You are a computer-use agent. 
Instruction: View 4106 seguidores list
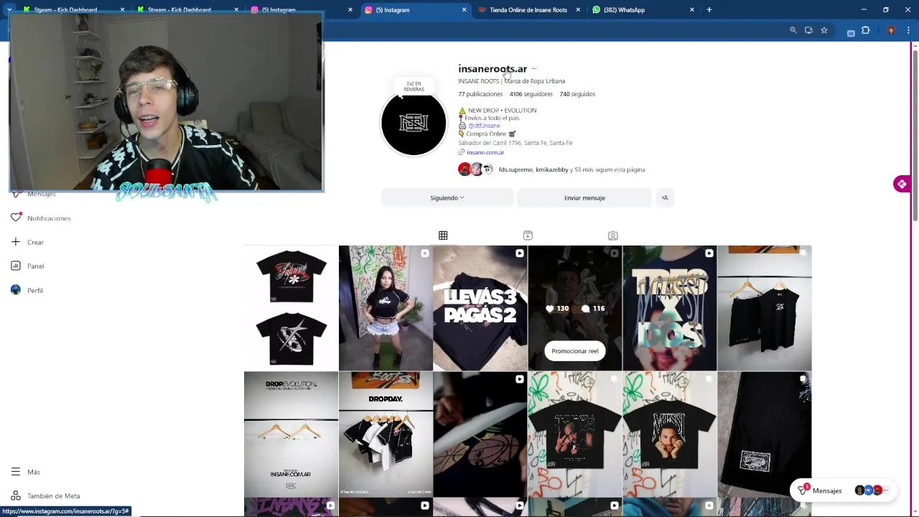click(x=531, y=94)
